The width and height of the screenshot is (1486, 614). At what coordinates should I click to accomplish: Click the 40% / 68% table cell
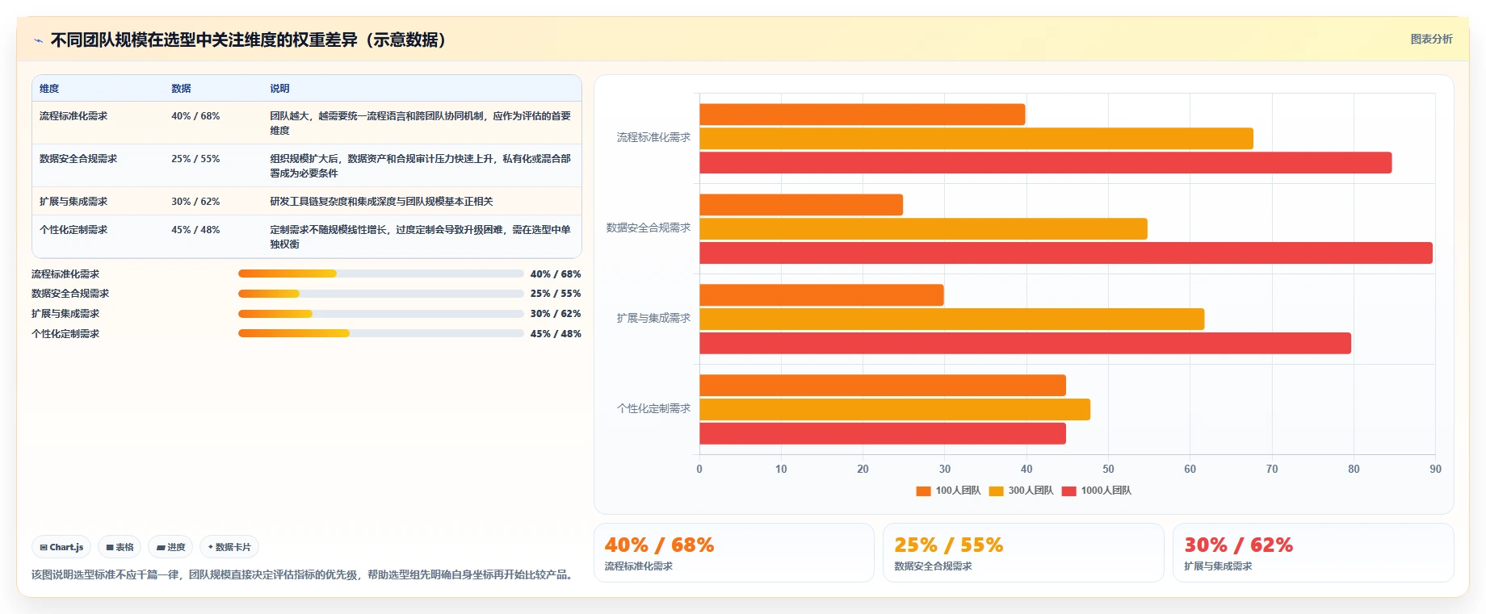(x=195, y=116)
